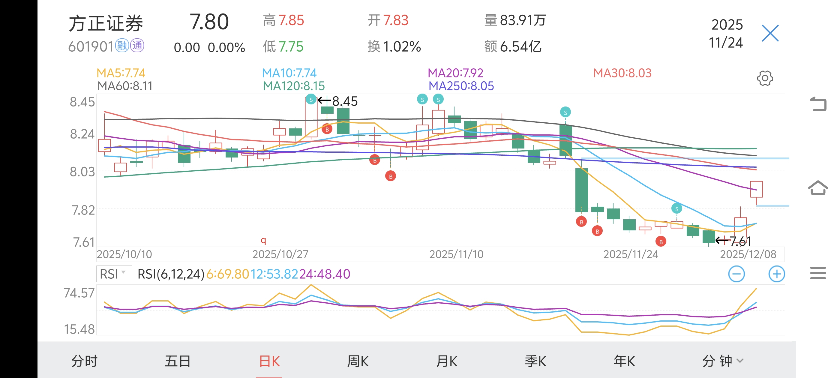Viewport: 840px width, 378px height.
Task: Zoom out chart with minus button
Action: click(x=736, y=274)
